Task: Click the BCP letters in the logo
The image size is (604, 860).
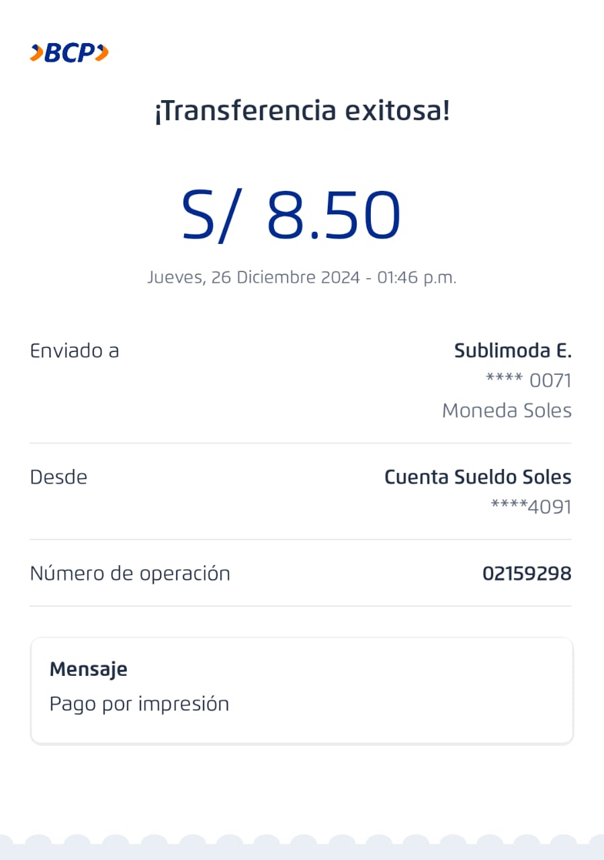Action: point(69,53)
